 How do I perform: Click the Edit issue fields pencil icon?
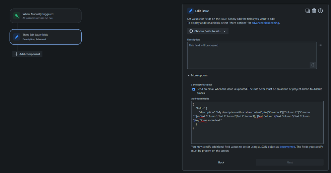pyautogui.click(x=17, y=37)
